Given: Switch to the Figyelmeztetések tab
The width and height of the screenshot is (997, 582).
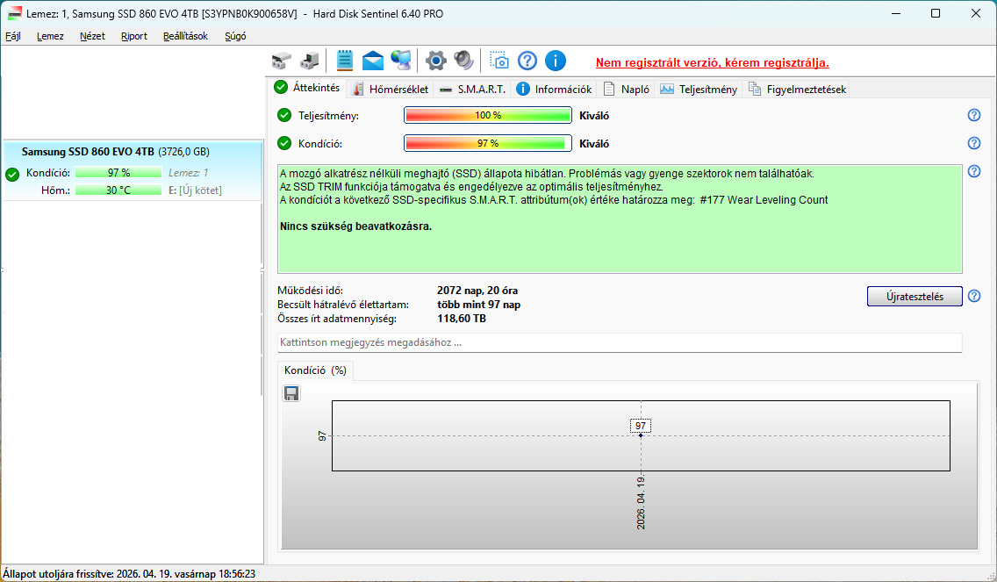Looking at the screenshot, I should 797,89.
